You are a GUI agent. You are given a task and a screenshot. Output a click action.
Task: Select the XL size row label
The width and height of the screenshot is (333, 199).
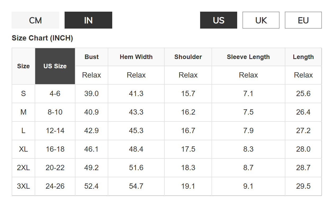click(23, 149)
